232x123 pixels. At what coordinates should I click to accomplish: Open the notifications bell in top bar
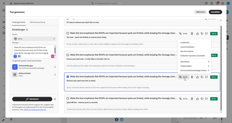[x=217, y=3]
